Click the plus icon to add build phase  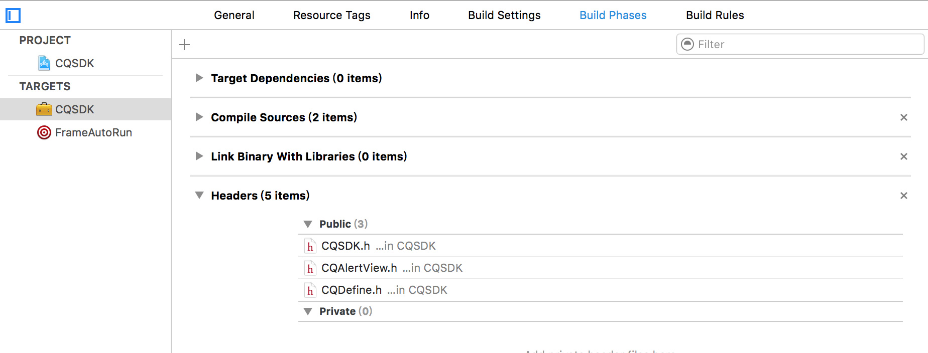pyautogui.click(x=184, y=45)
